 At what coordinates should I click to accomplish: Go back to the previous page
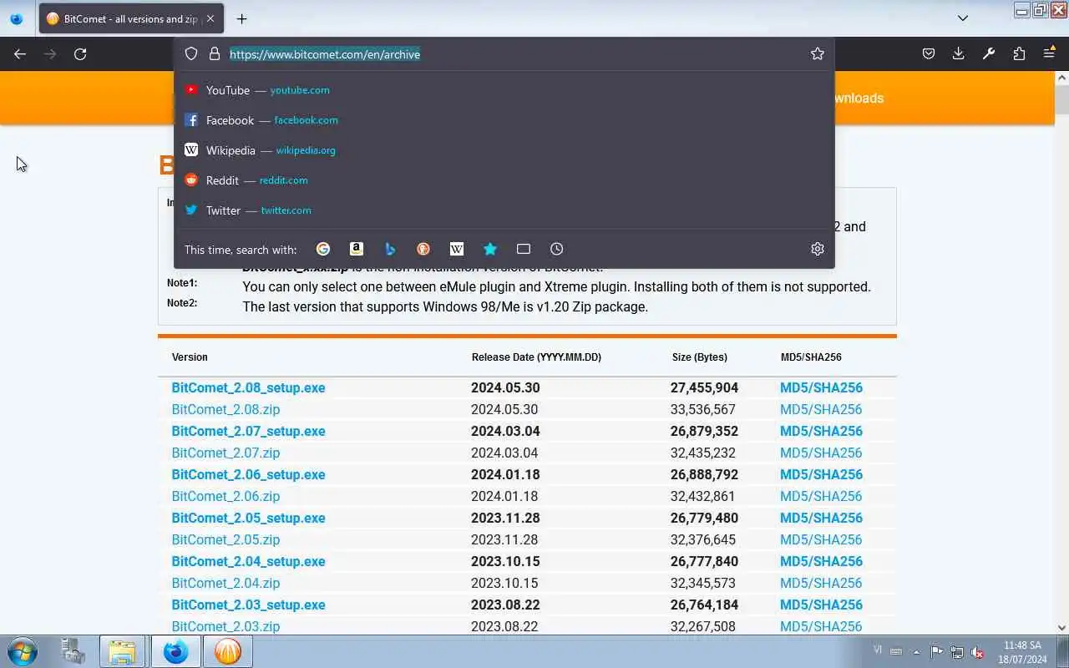point(20,53)
